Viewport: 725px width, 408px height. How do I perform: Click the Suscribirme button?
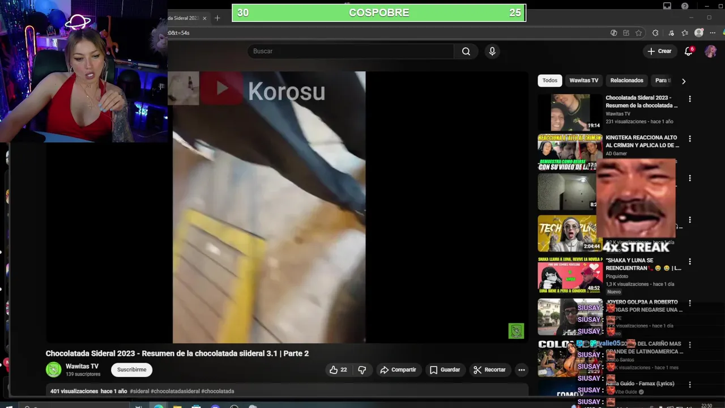(132, 369)
